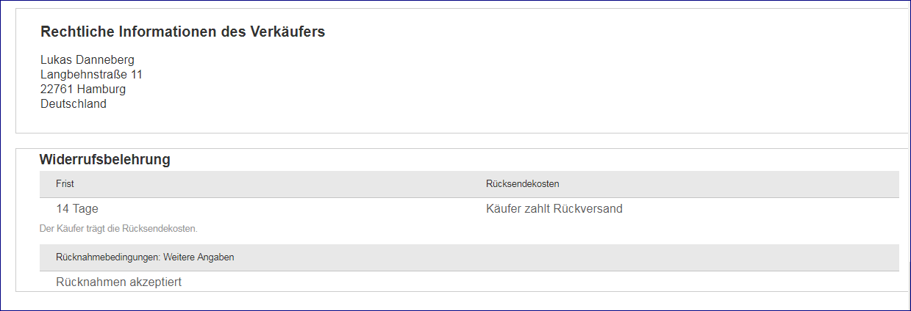911x311 pixels.
Task: Select the '14 Tage' period value
Action: point(77,209)
